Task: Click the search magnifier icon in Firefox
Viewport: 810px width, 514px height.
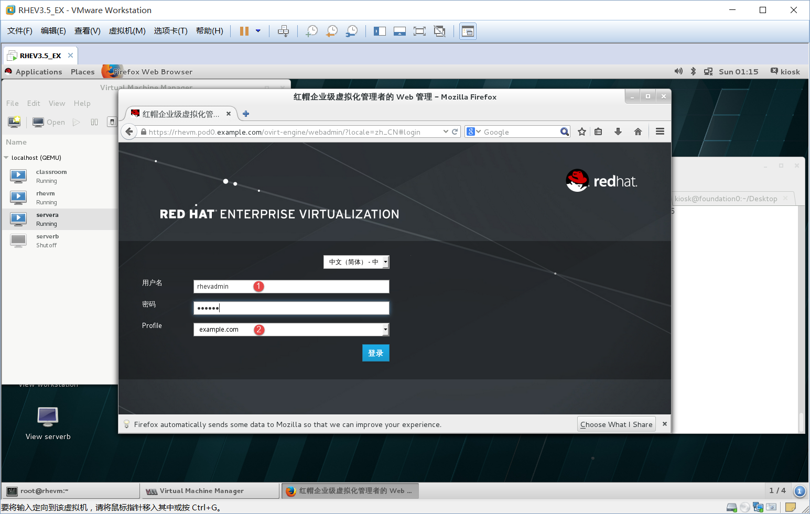Action: (565, 132)
